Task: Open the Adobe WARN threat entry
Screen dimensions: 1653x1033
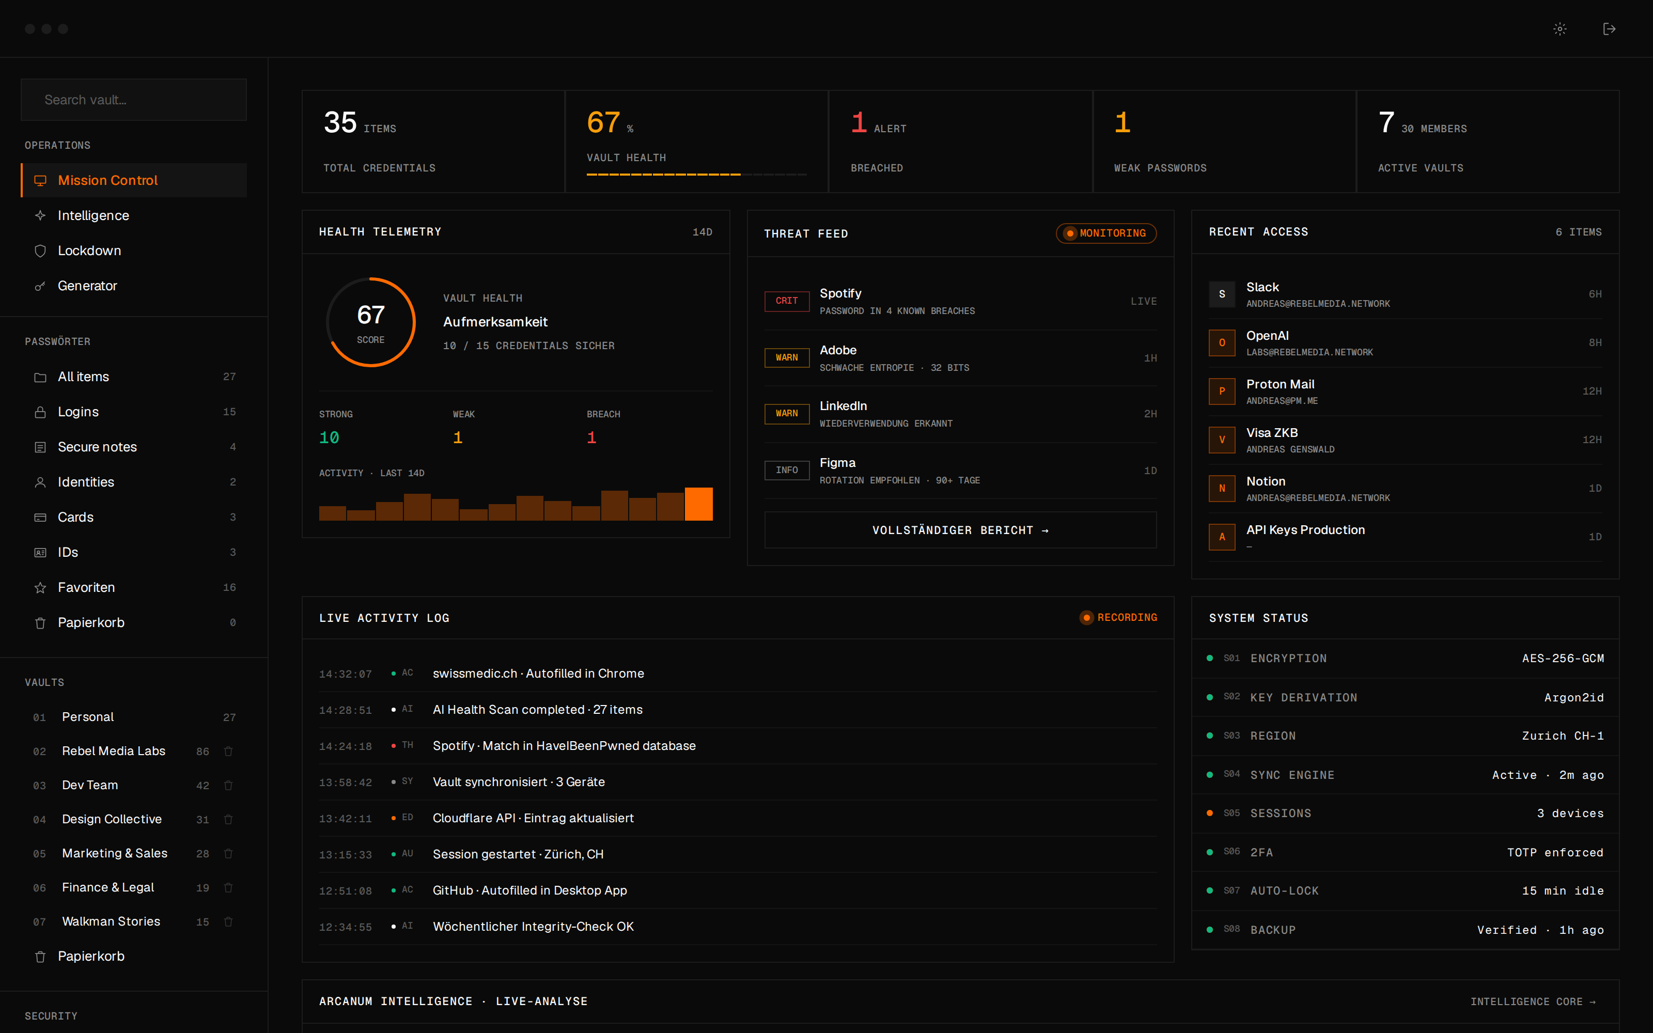Action: click(x=960, y=358)
